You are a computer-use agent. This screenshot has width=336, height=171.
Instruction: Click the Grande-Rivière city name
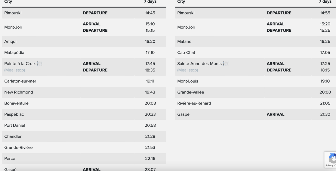(18, 147)
